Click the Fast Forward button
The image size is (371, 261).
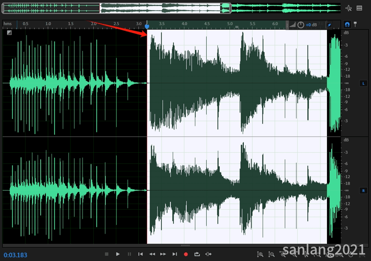163,254
